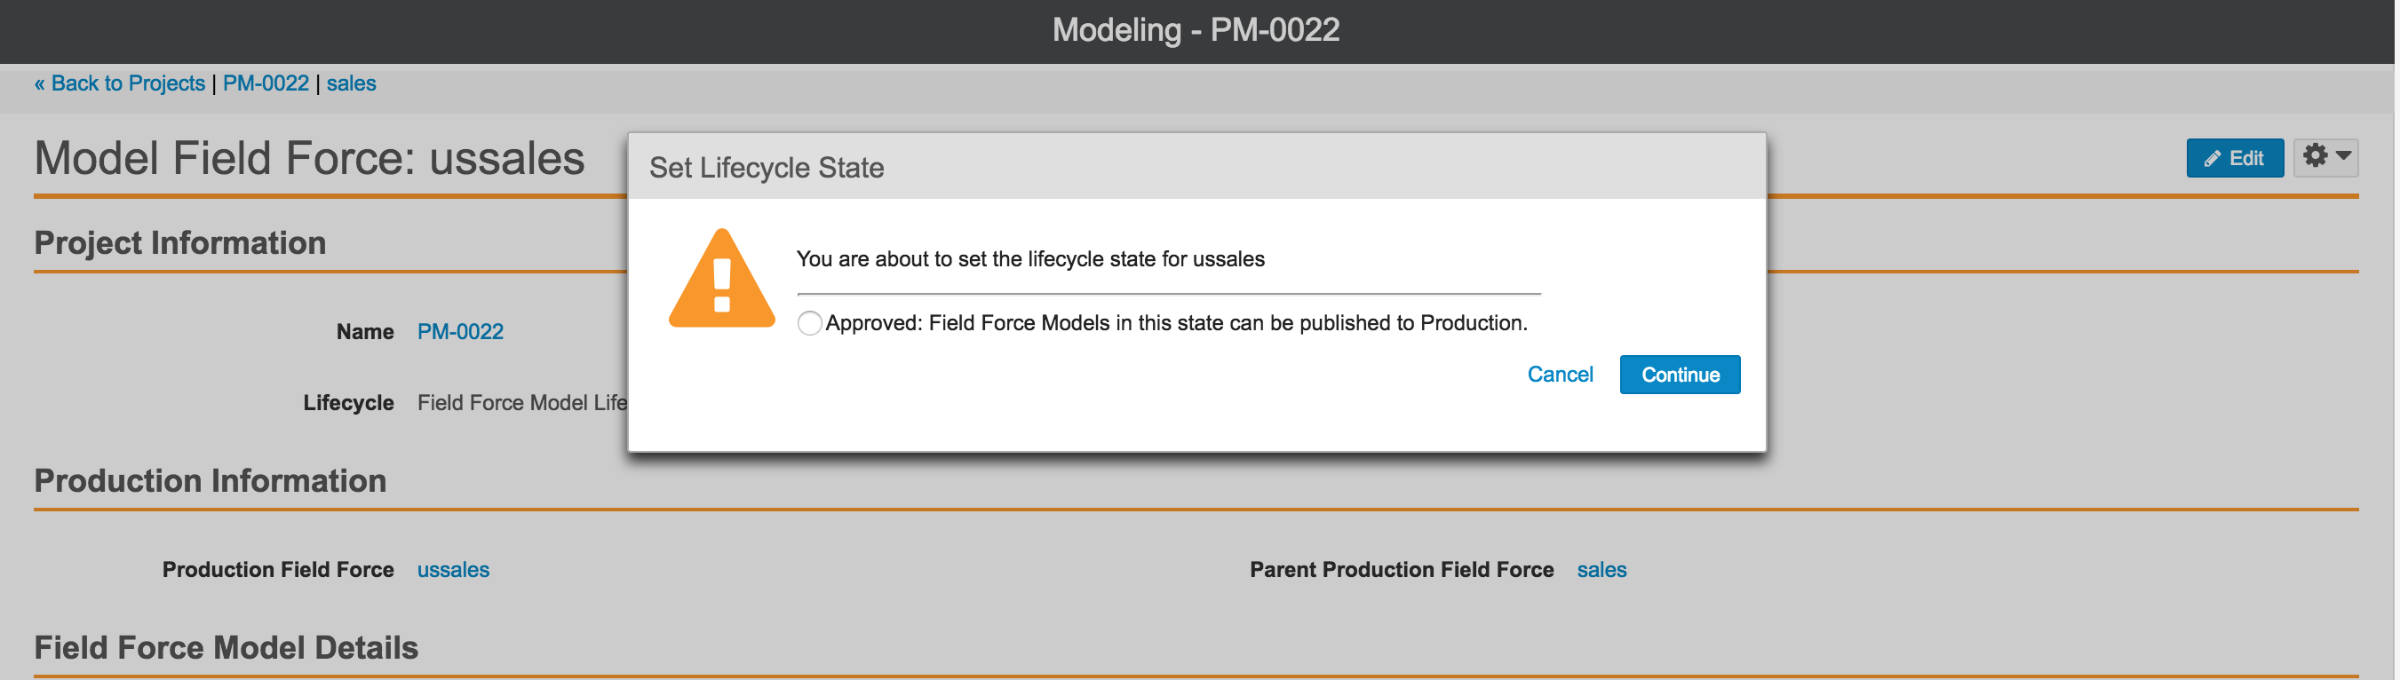The height and width of the screenshot is (680, 2400).
Task: Click the pencil icon on Edit button
Action: [2213, 159]
